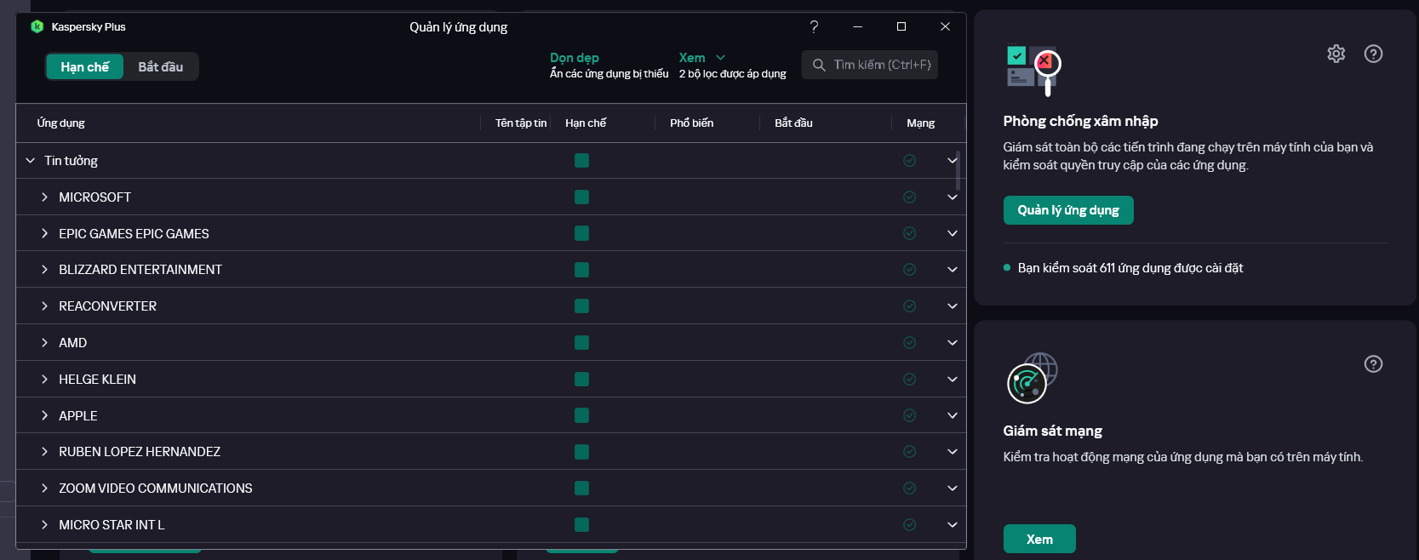Open Intrusion Prevention settings gear icon
Viewport: 1419px width, 560px height.
[x=1336, y=54]
